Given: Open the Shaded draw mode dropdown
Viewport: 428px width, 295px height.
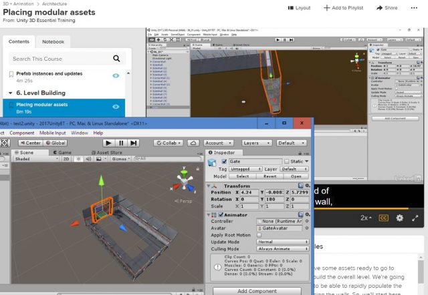Looking at the screenshot, I should (x=37, y=159).
